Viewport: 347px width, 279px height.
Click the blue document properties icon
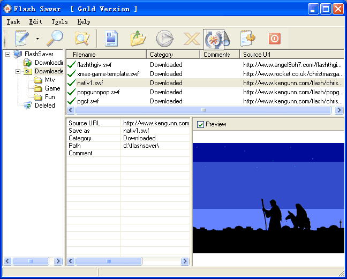[111, 39]
